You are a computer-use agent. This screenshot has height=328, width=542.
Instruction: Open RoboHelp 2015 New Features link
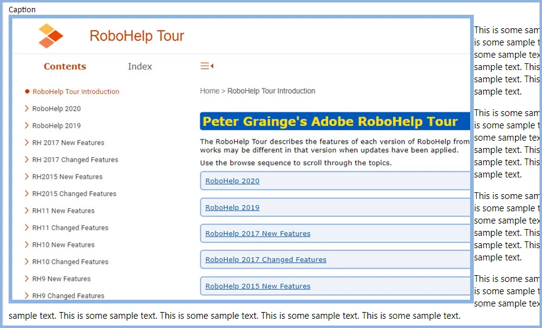(x=258, y=286)
